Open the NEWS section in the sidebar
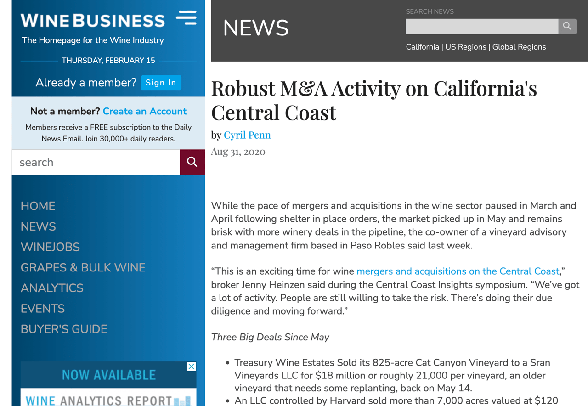Screen dimensions: 588x406 click(x=38, y=226)
